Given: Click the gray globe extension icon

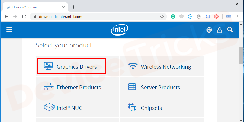Looking at the screenshot, I should click(181, 17).
